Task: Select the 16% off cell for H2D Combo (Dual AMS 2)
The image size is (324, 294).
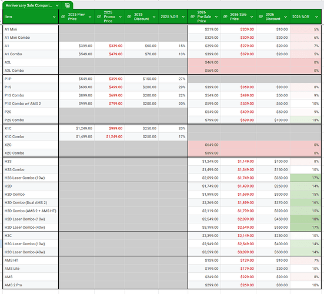Action: pos(305,203)
